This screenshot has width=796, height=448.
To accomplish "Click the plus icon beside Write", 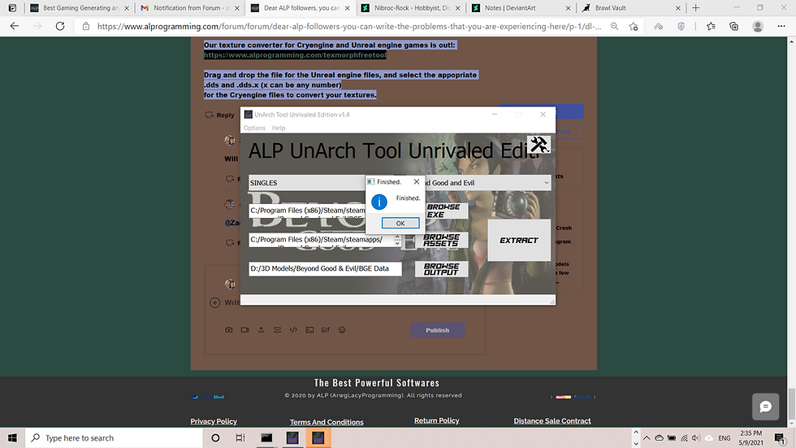I will click(x=214, y=302).
